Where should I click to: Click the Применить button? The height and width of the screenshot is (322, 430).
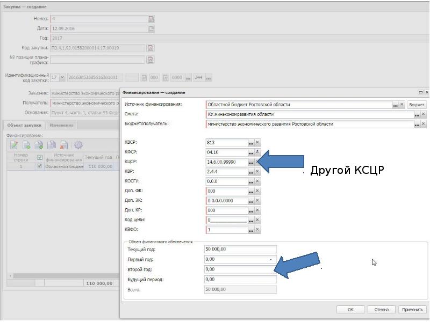(412, 310)
